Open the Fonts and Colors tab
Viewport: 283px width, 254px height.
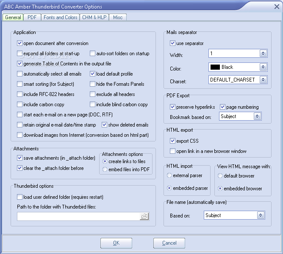click(61, 17)
